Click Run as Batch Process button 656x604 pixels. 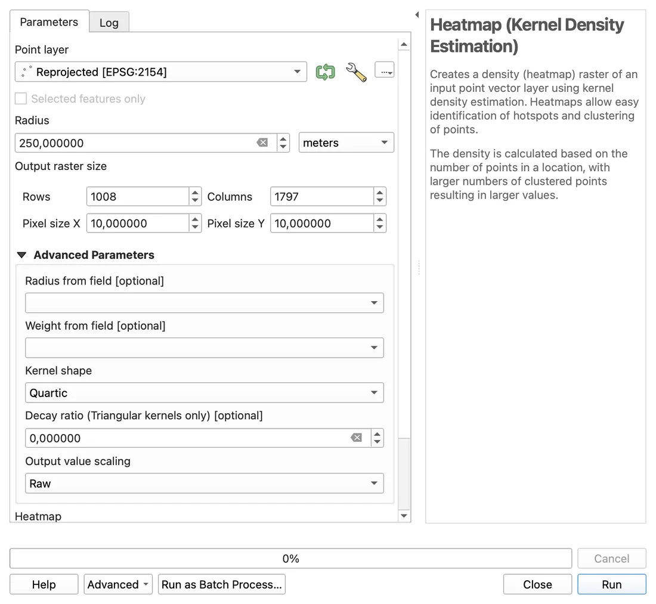point(222,584)
